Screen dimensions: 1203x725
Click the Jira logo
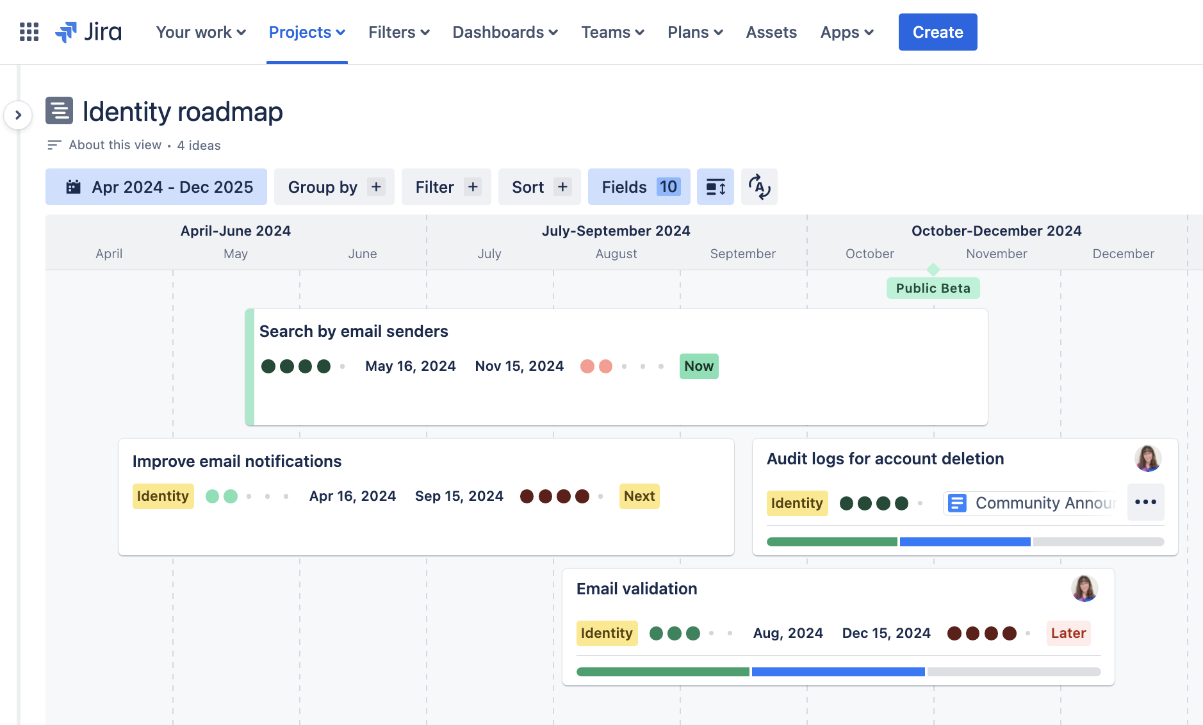pos(88,32)
